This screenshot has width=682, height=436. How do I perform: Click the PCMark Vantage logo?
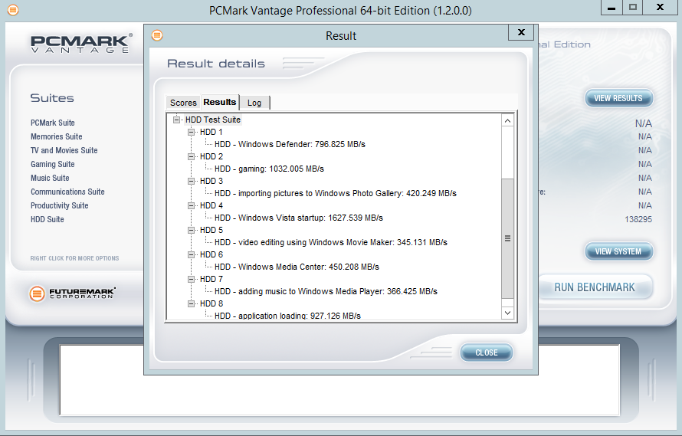pos(81,44)
